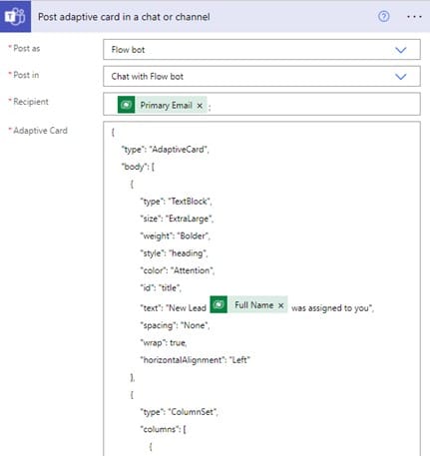The width and height of the screenshot is (430, 456).
Task: Click the action title Post adaptive card
Action: coord(124,17)
